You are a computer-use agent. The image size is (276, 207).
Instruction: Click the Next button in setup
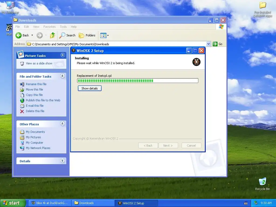tap(168, 146)
